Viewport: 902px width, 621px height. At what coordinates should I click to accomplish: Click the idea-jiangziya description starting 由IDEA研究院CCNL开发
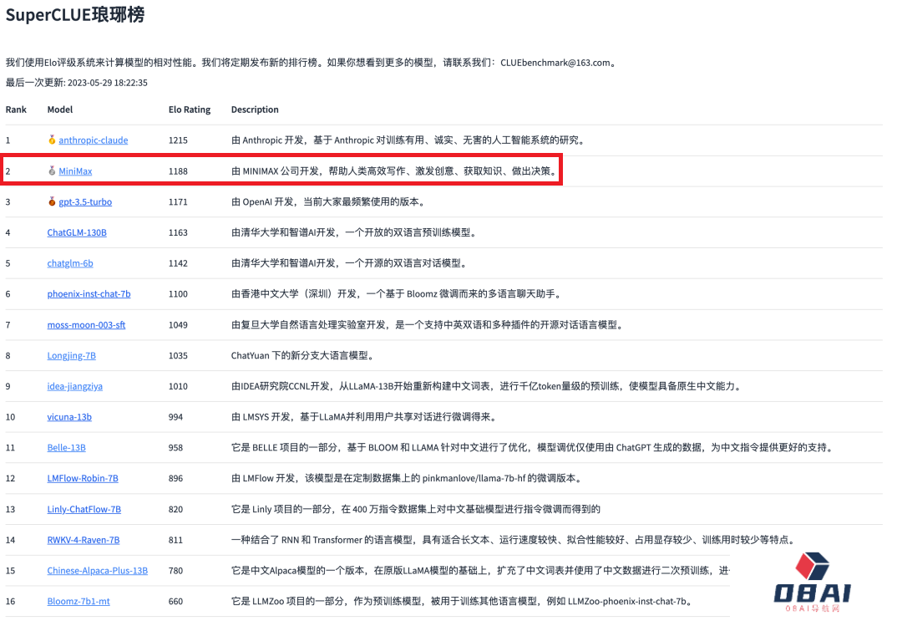click(x=486, y=386)
